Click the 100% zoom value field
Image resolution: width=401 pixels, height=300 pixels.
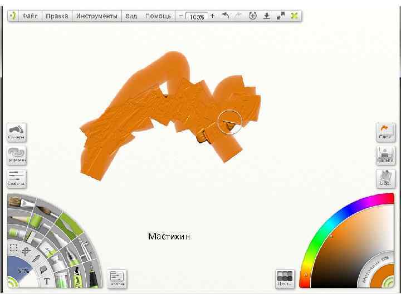click(x=197, y=17)
